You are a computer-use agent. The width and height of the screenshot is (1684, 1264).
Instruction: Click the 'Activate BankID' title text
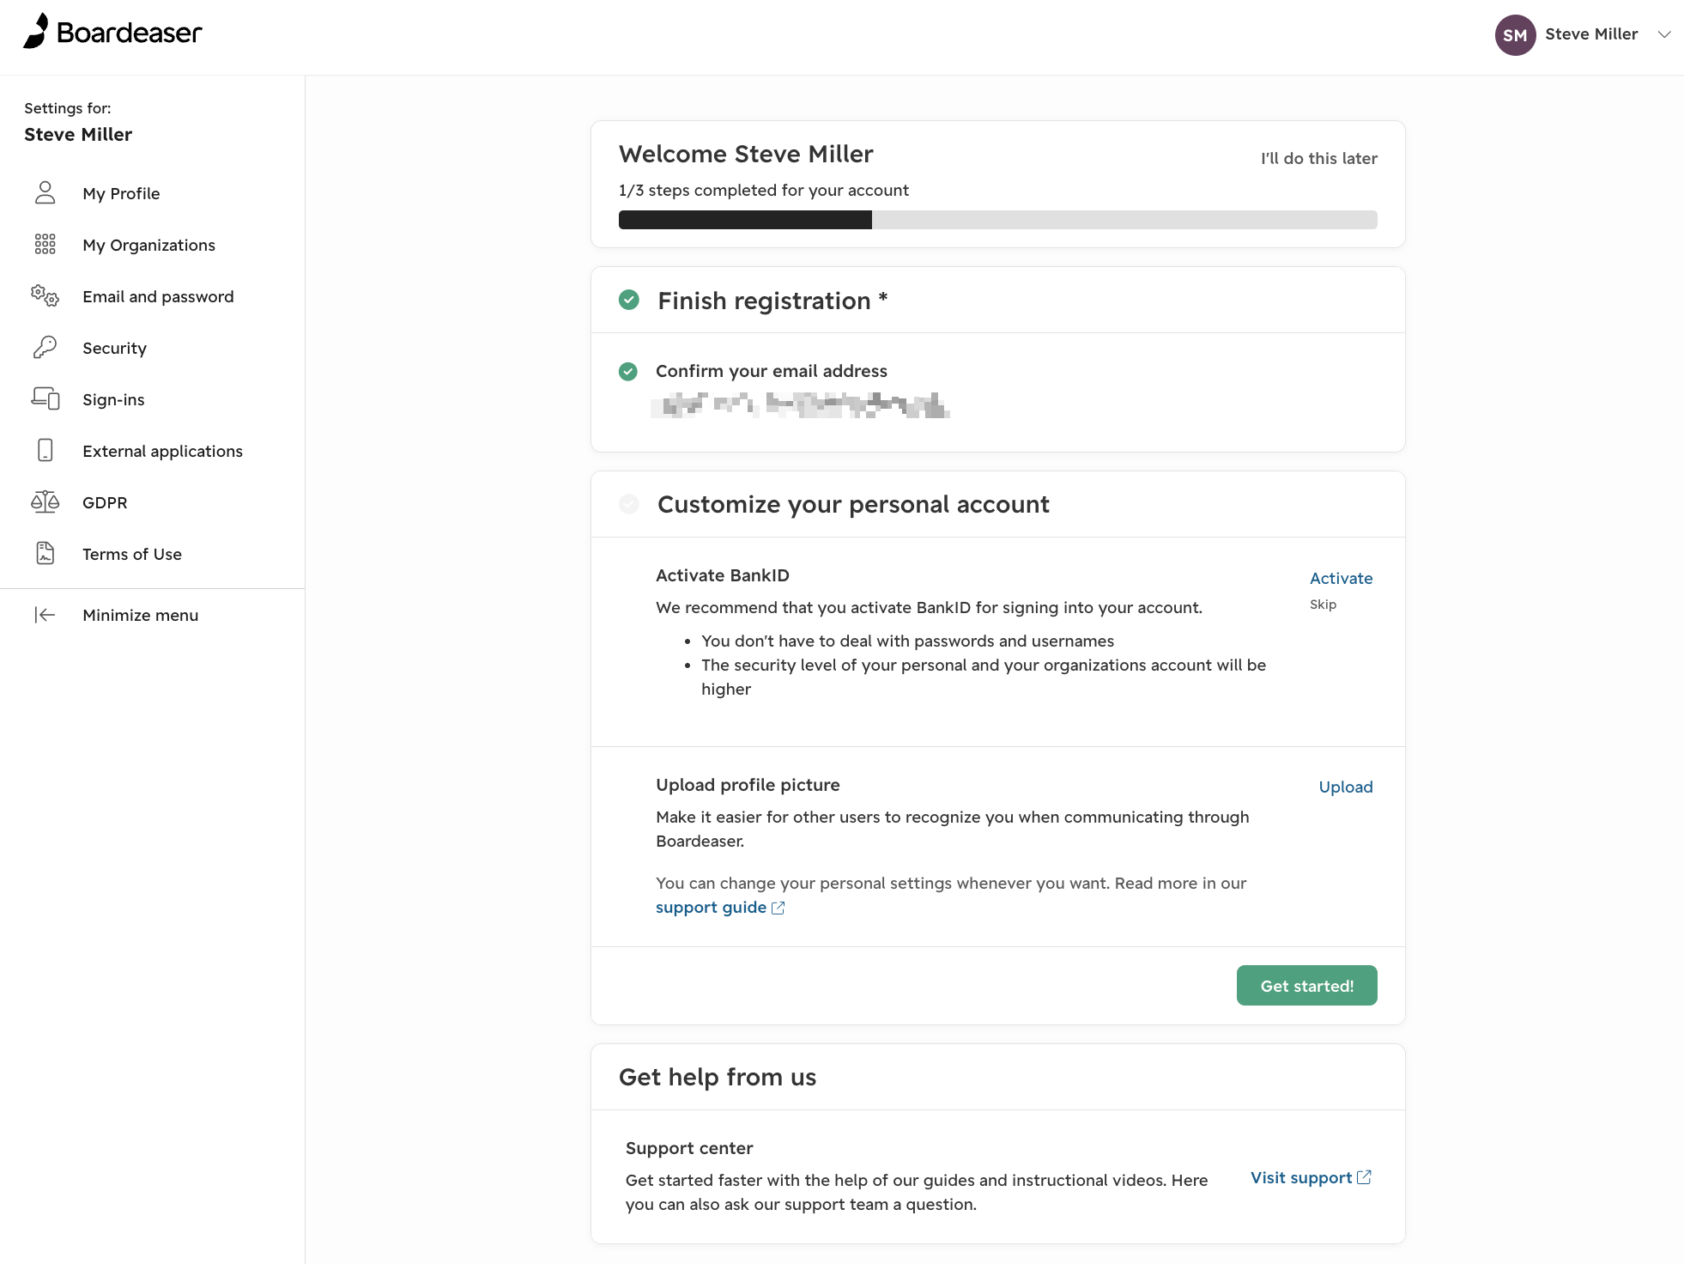(x=722, y=576)
